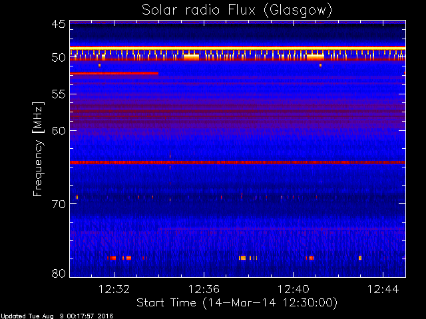Click the 45 frequency tick label
Viewport: 426px width, 319px height.
point(59,25)
